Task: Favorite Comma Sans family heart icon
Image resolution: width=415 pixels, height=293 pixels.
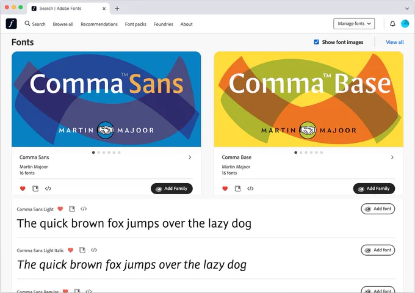Action: (23, 189)
